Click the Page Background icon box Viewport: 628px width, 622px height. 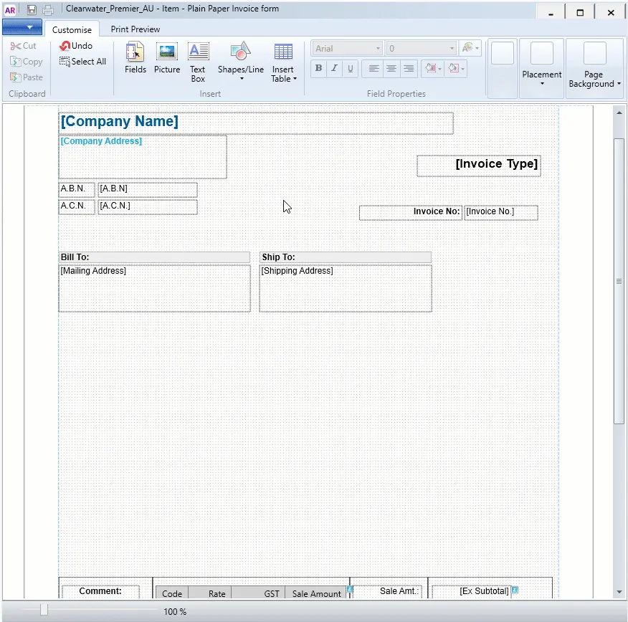pyautogui.click(x=595, y=53)
